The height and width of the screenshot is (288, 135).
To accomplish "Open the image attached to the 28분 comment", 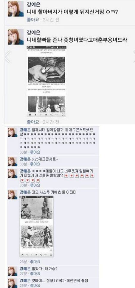I will pyautogui.click(x=36, y=226).
